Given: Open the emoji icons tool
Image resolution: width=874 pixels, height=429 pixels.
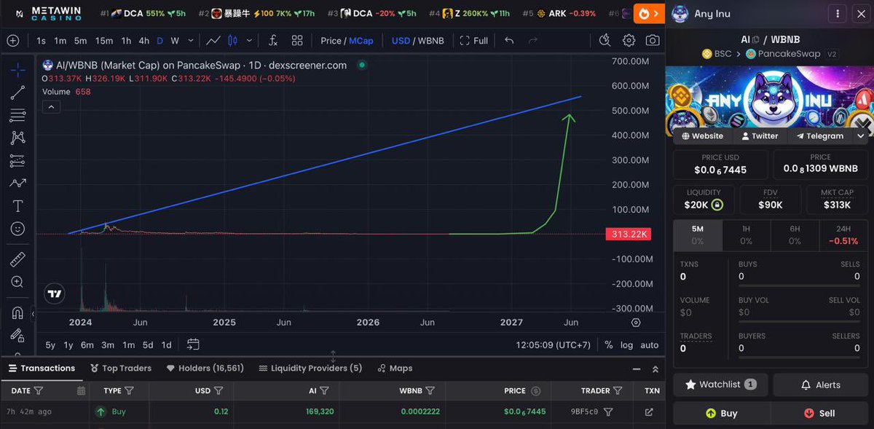Looking at the screenshot, I should (17, 229).
